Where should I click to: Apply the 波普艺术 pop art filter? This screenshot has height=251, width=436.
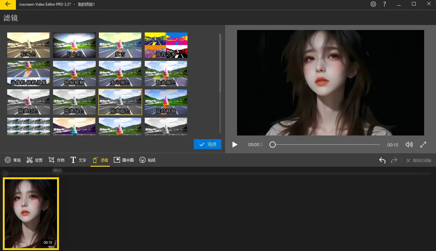point(166,45)
